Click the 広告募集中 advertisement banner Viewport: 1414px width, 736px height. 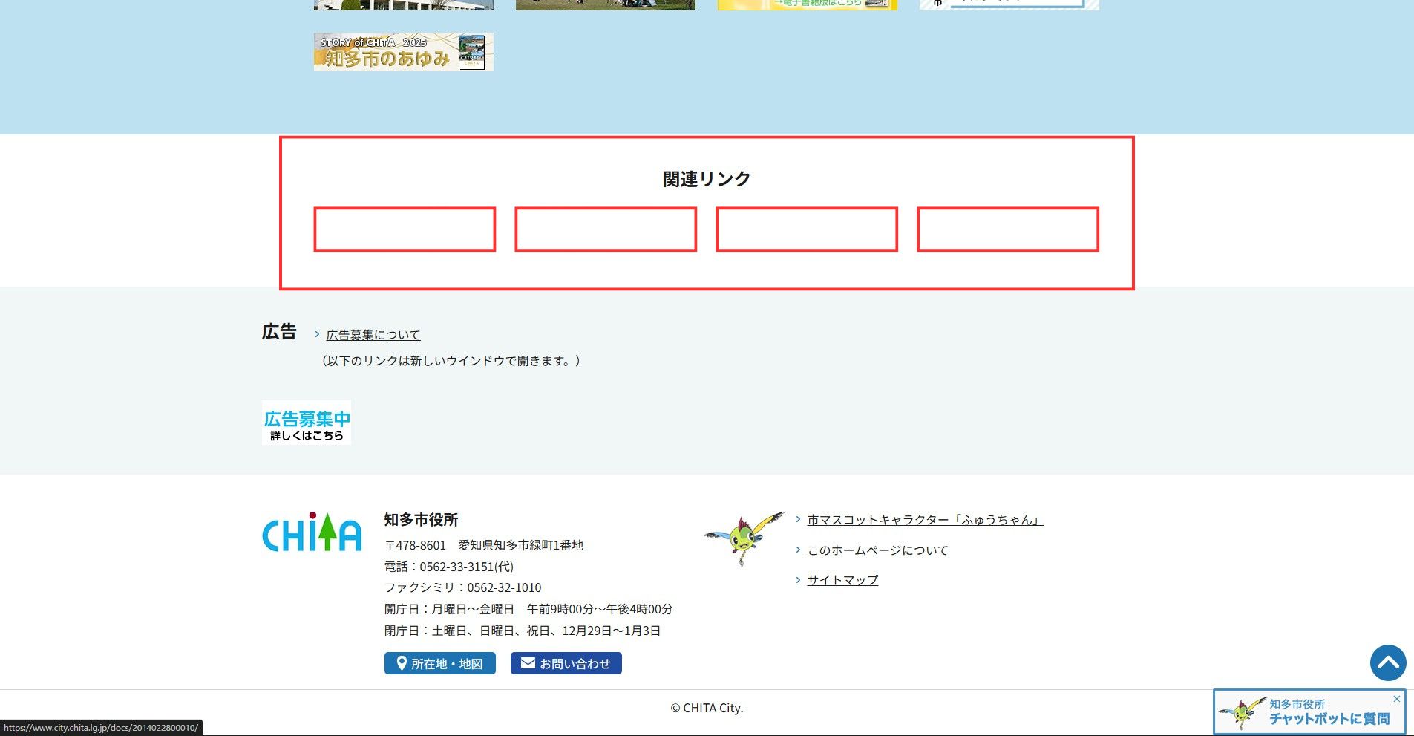point(307,423)
